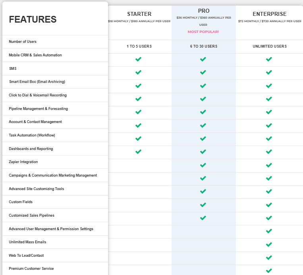Click the Zapier Integration feature row
Viewport: 303px width, 275px height.
tap(23, 162)
